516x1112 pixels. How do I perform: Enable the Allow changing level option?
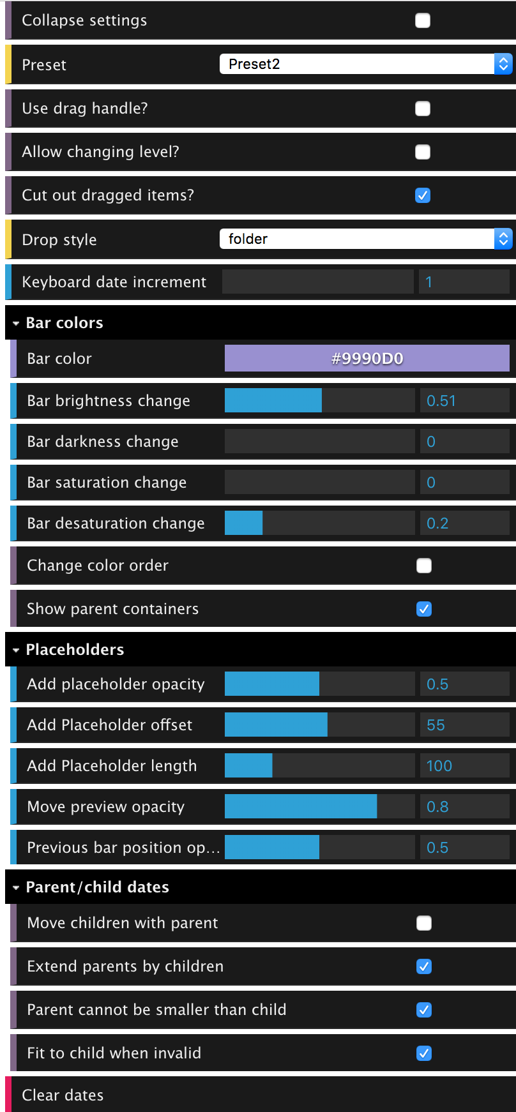pyautogui.click(x=422, y=152)
